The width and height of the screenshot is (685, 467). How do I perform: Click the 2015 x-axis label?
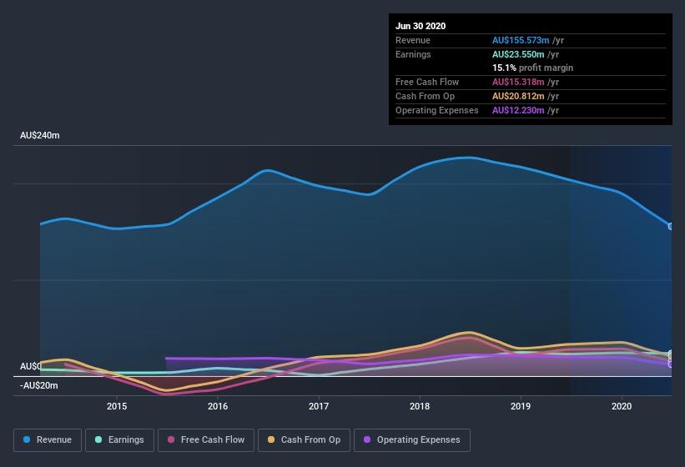point(117,406)
